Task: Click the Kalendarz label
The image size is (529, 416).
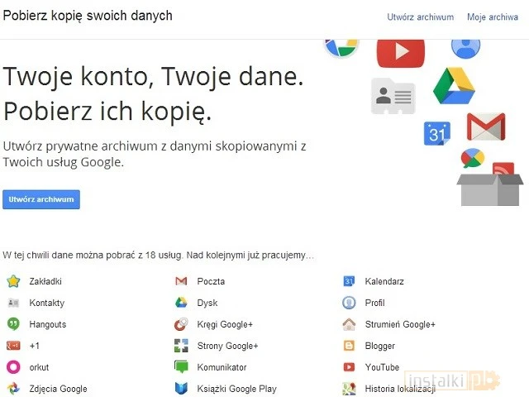Action: (x=384, y=281)
